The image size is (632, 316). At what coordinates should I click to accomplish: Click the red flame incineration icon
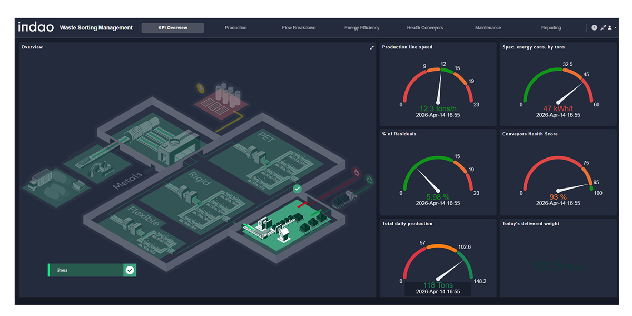[x=356, y=172]
